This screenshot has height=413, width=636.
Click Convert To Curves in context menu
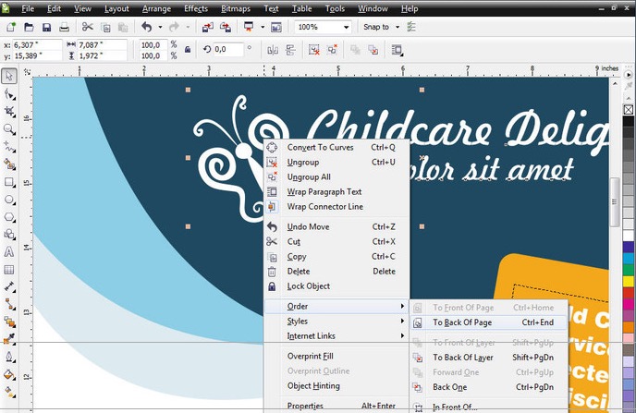[320, 147]
